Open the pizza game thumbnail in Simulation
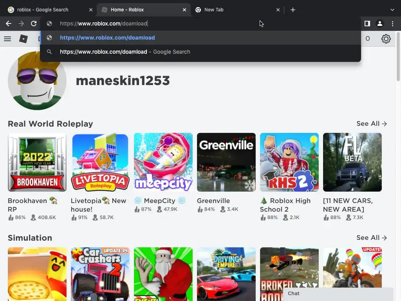 click(37, 274)
